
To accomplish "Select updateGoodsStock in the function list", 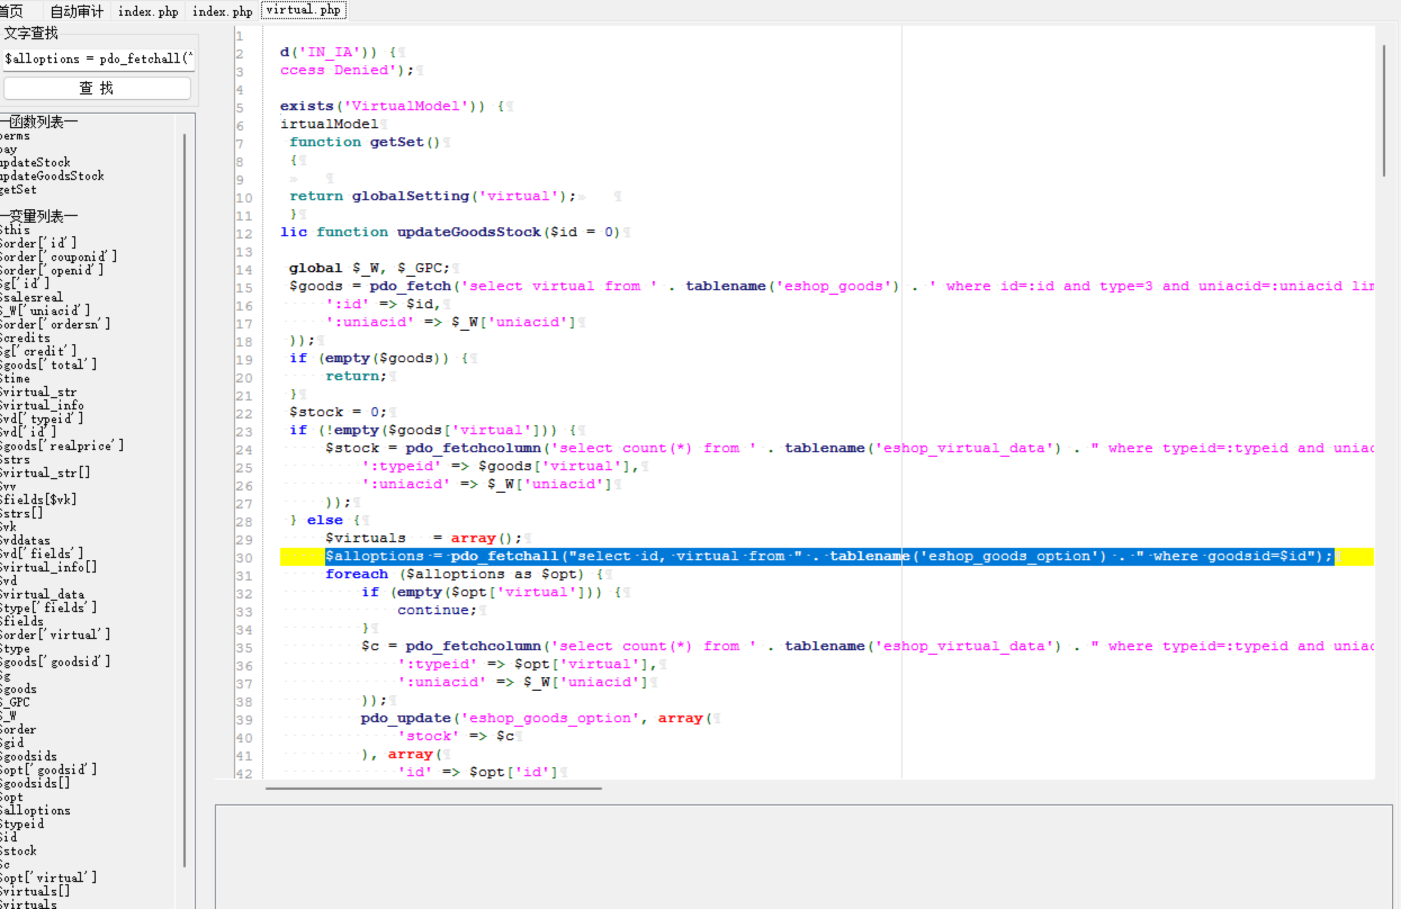I will (52, 176).
